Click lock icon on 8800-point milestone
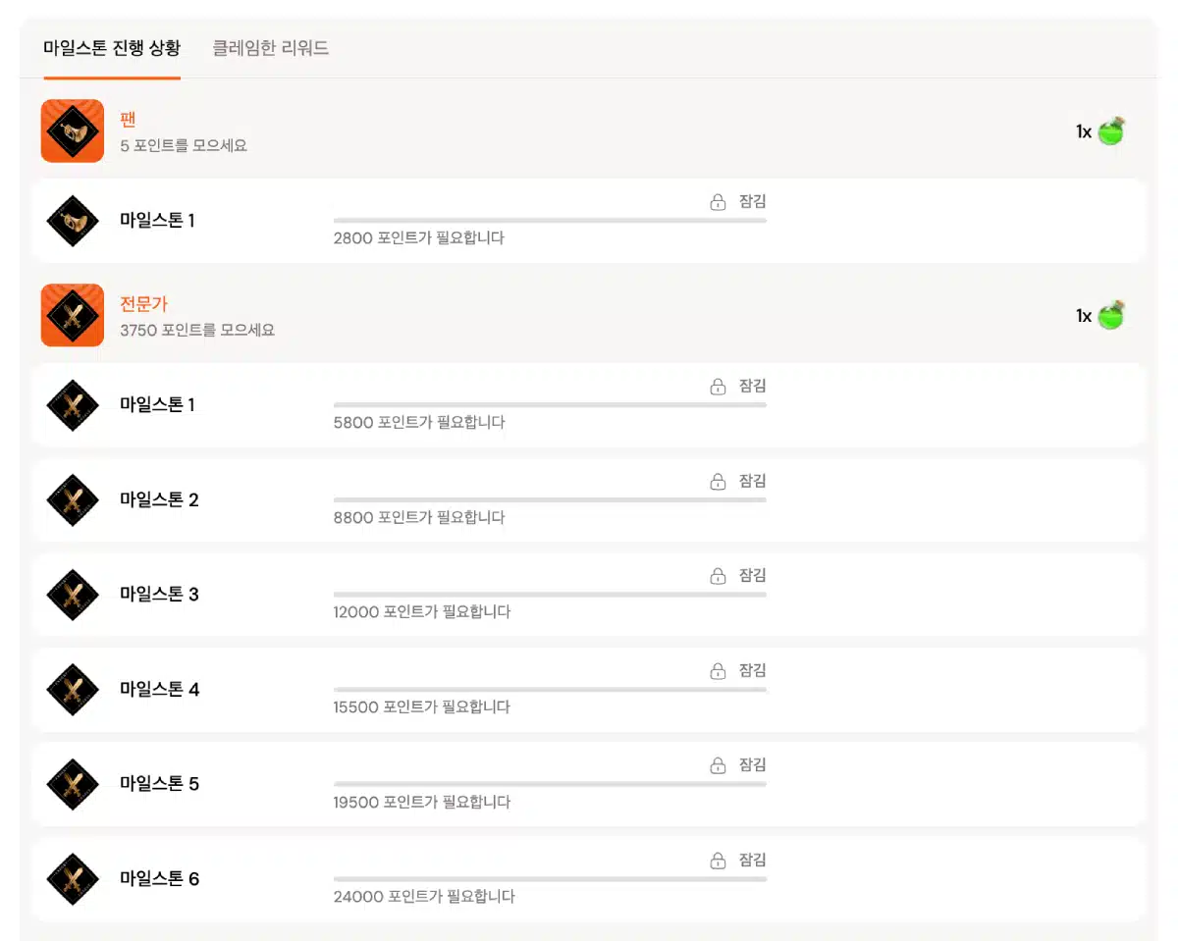The image size is (1178, 941). (718, 481)
